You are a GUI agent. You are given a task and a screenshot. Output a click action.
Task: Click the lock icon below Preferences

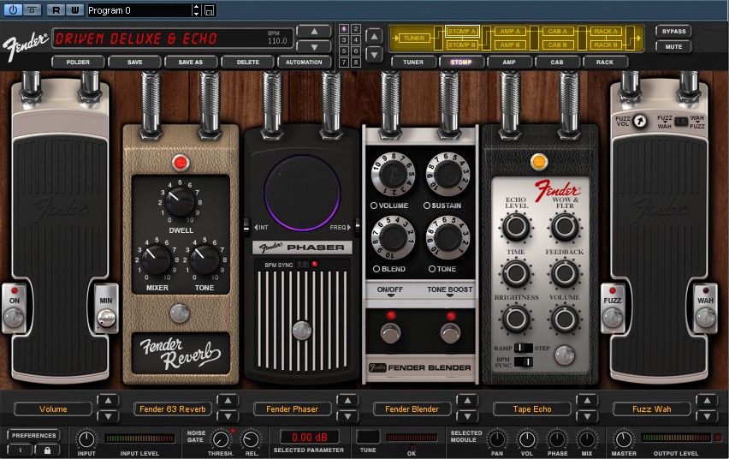pyautogui.click(x=47, y=450)
